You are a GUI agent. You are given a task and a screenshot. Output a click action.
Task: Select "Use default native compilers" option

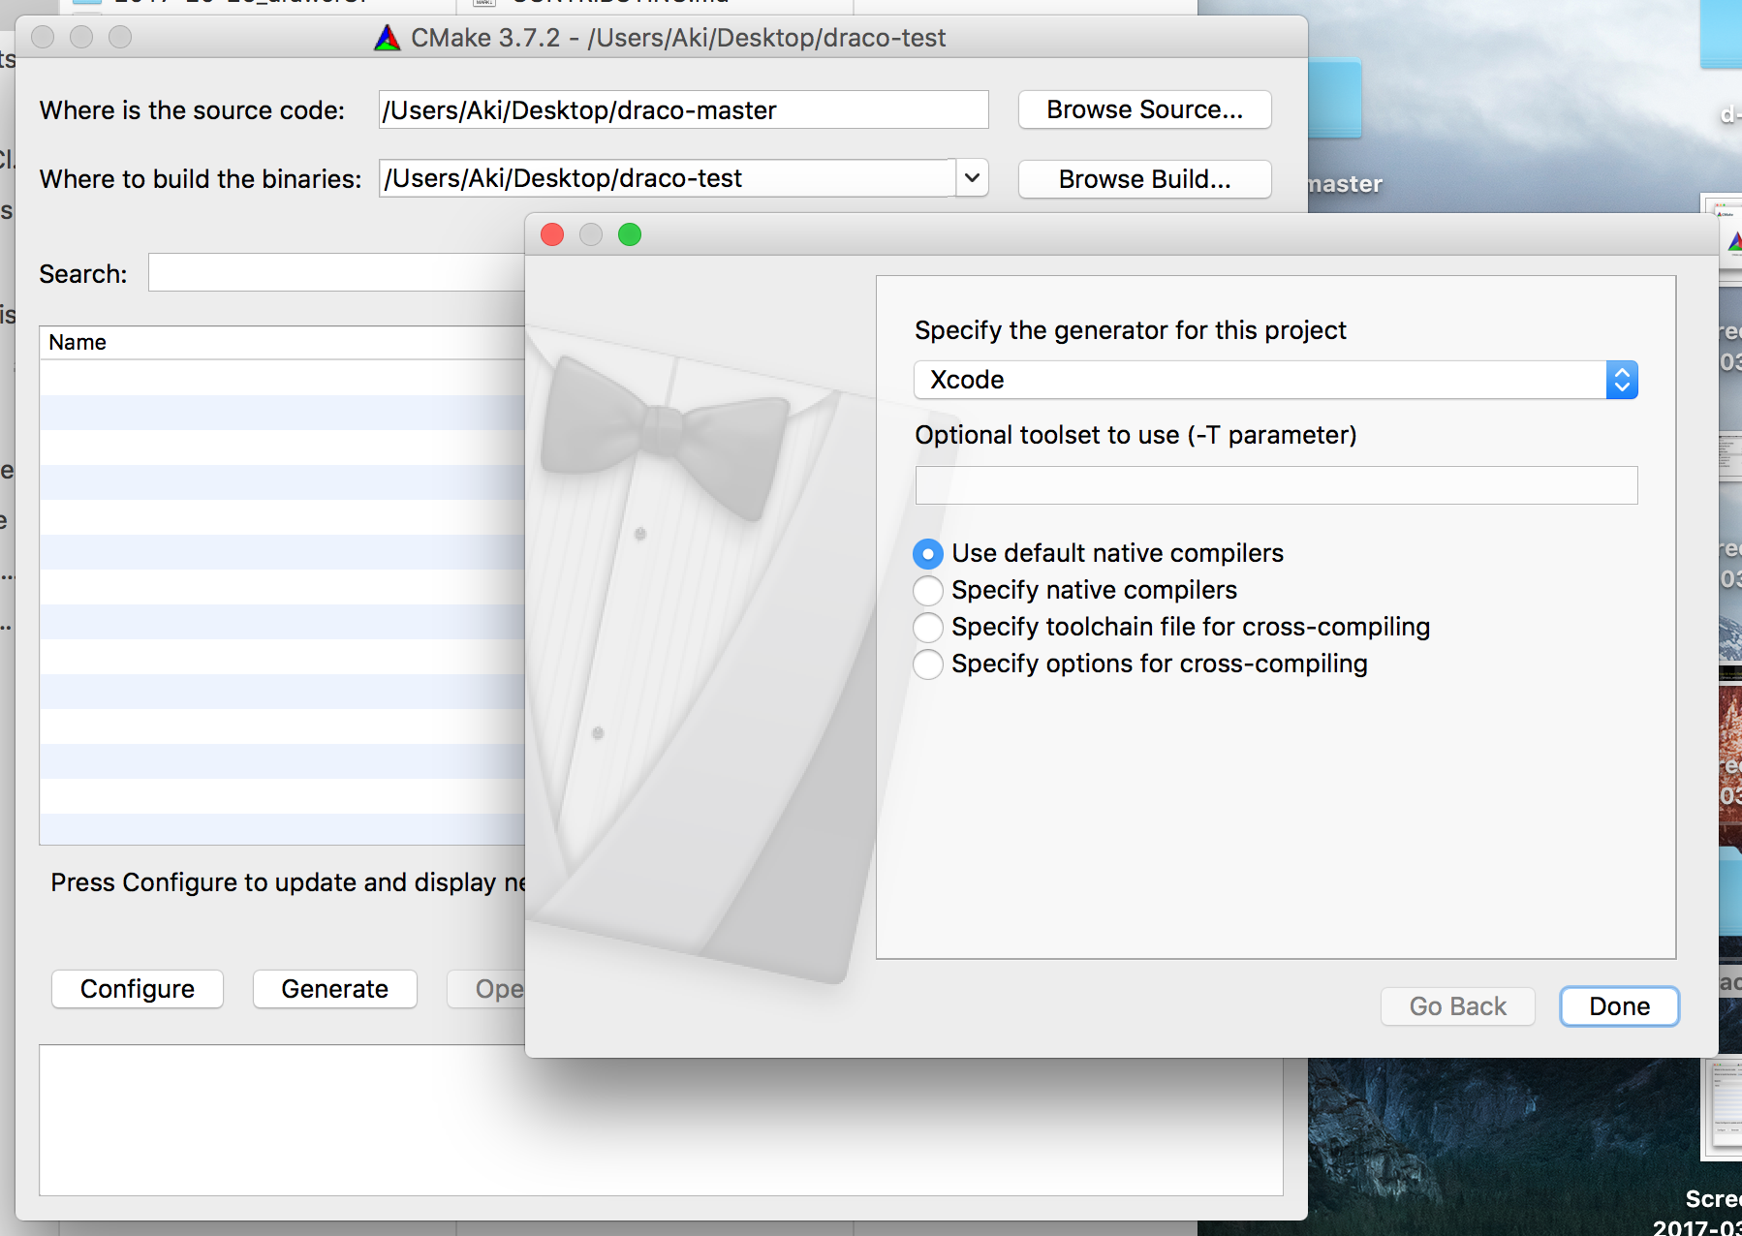[928, 554]
